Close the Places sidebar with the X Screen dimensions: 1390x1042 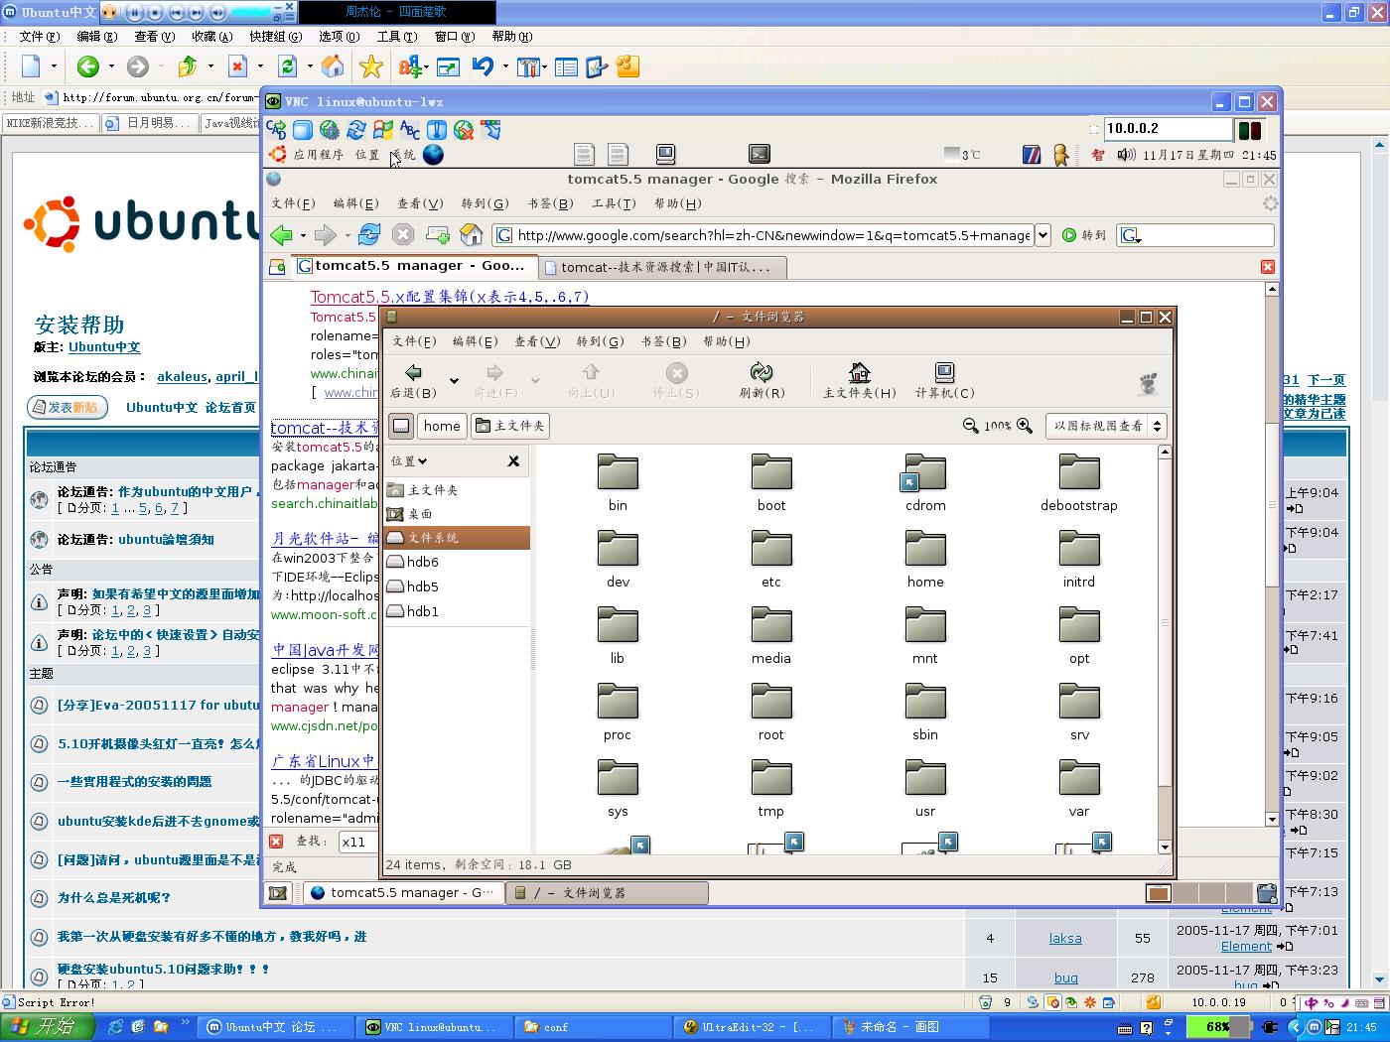coord(513,461)
